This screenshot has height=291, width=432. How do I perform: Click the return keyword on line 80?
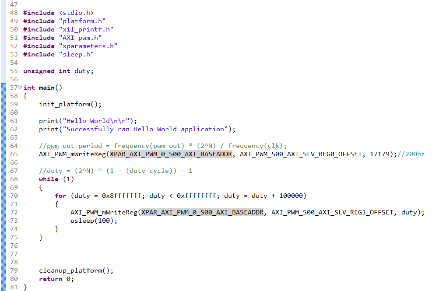[51, 279]
